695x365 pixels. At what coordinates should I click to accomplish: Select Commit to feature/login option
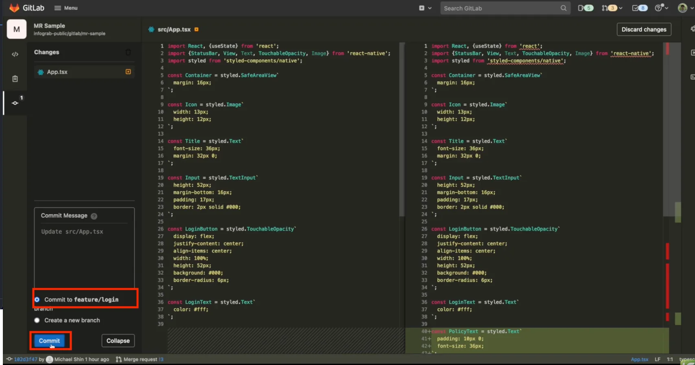tap(37, 300)
